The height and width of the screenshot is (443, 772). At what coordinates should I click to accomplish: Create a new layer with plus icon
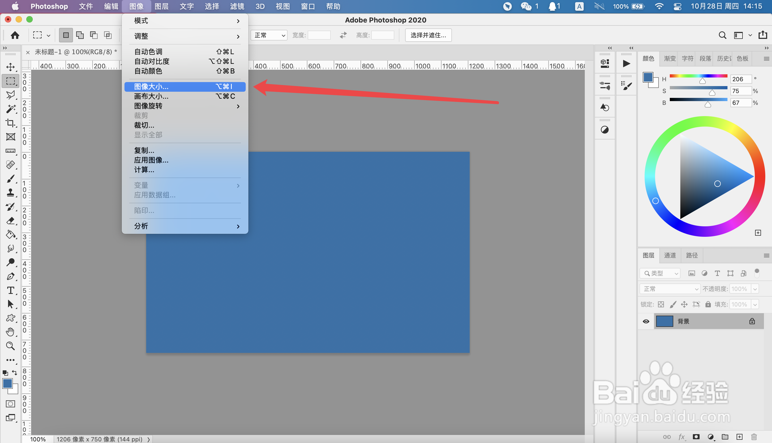tap(740, 437)
